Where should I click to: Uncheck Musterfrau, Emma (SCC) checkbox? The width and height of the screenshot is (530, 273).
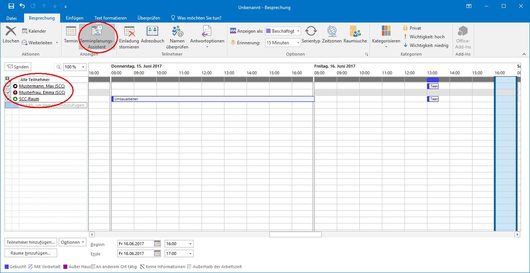pos(8,92)
